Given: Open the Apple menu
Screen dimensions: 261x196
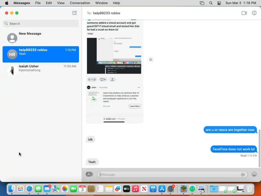Looking at the screenshot, I should (7, 3).
